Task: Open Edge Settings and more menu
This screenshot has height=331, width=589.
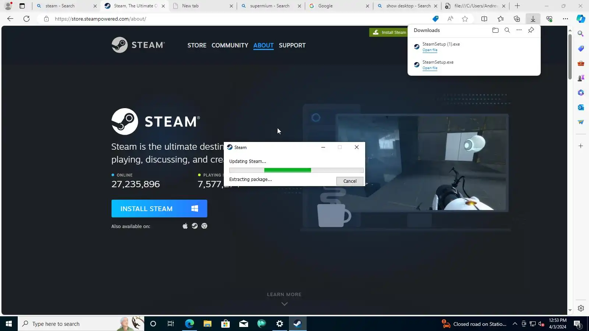Action: pyautogui.click(x=565, y=19)
